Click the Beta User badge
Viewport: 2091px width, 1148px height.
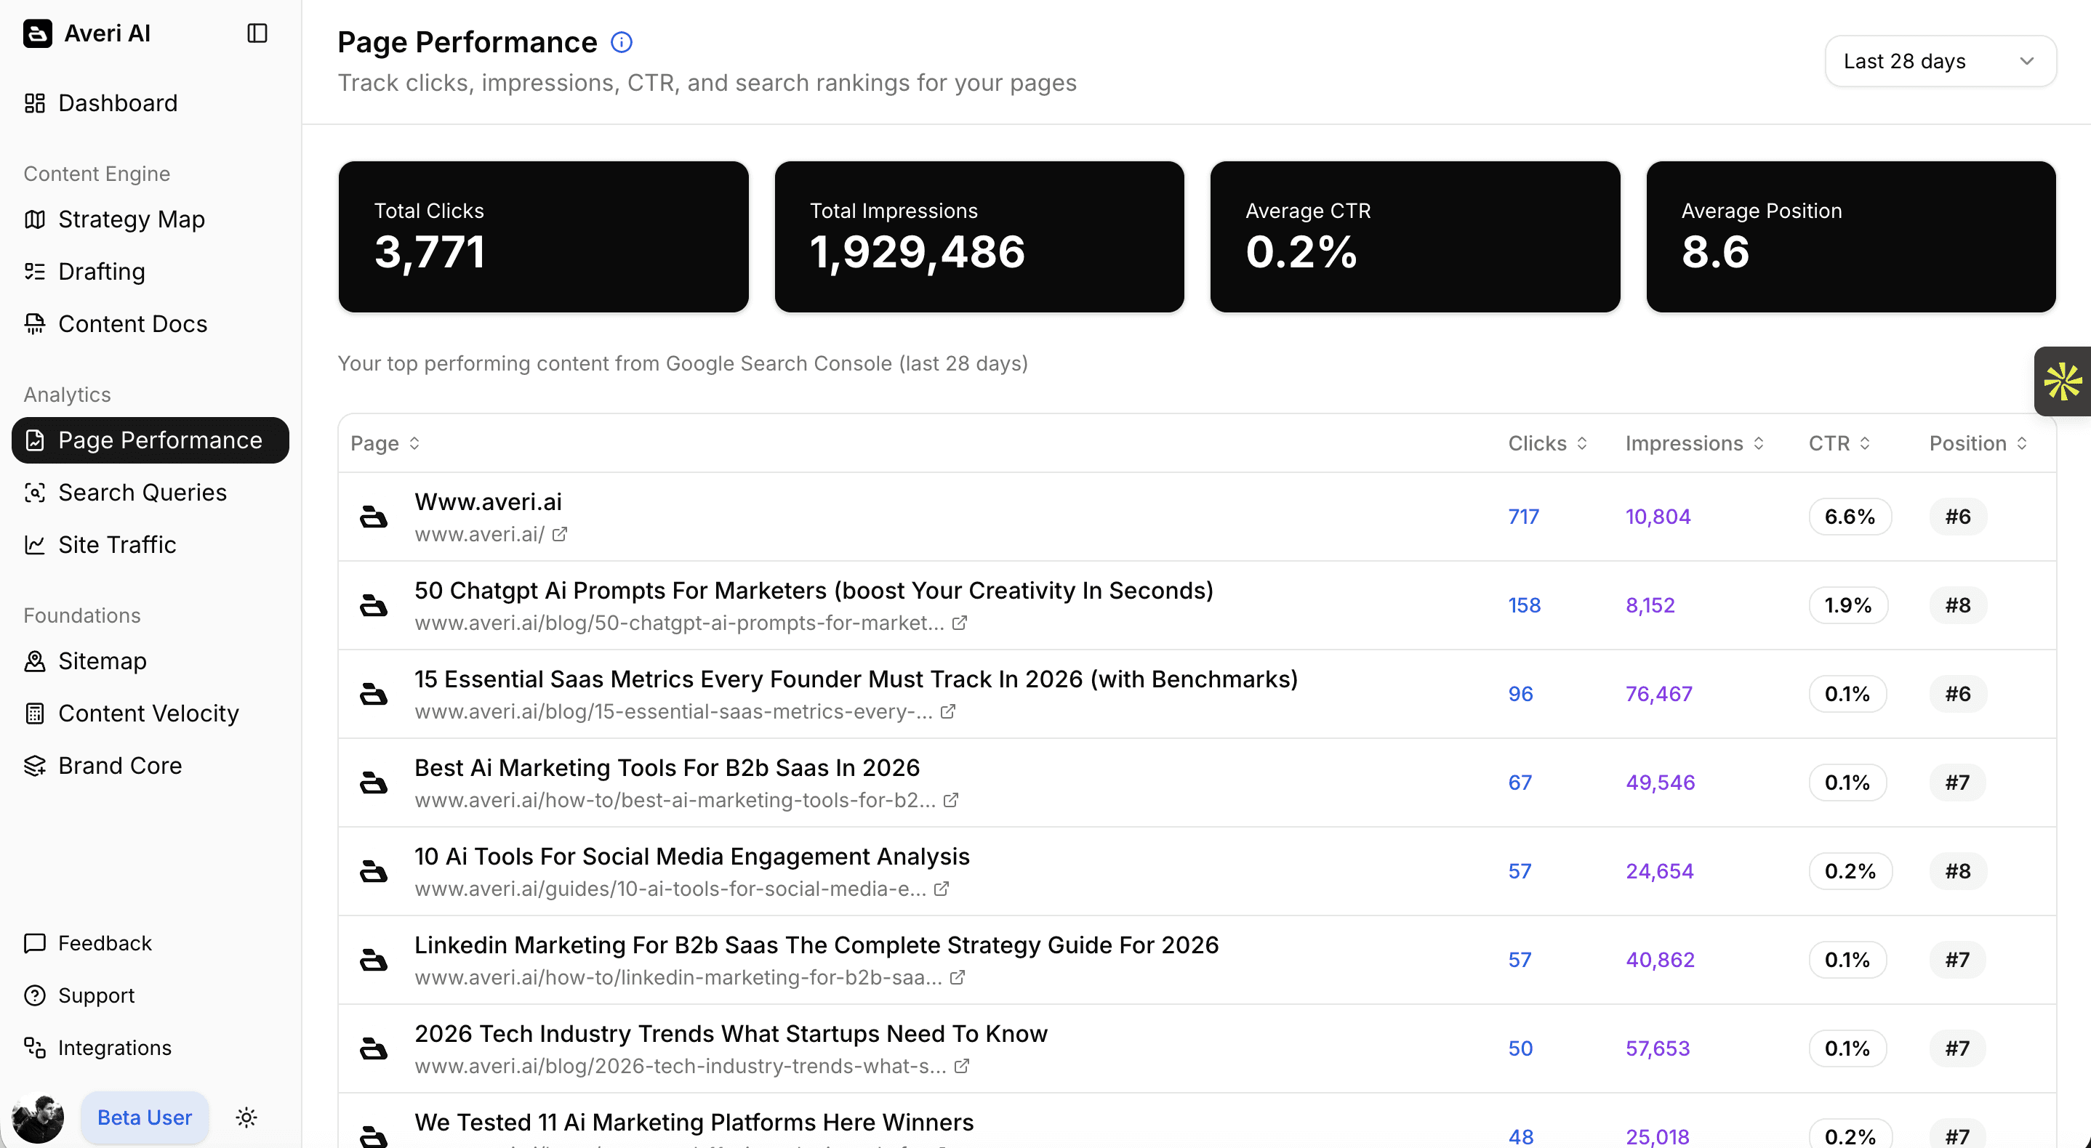coord(145,1117)
